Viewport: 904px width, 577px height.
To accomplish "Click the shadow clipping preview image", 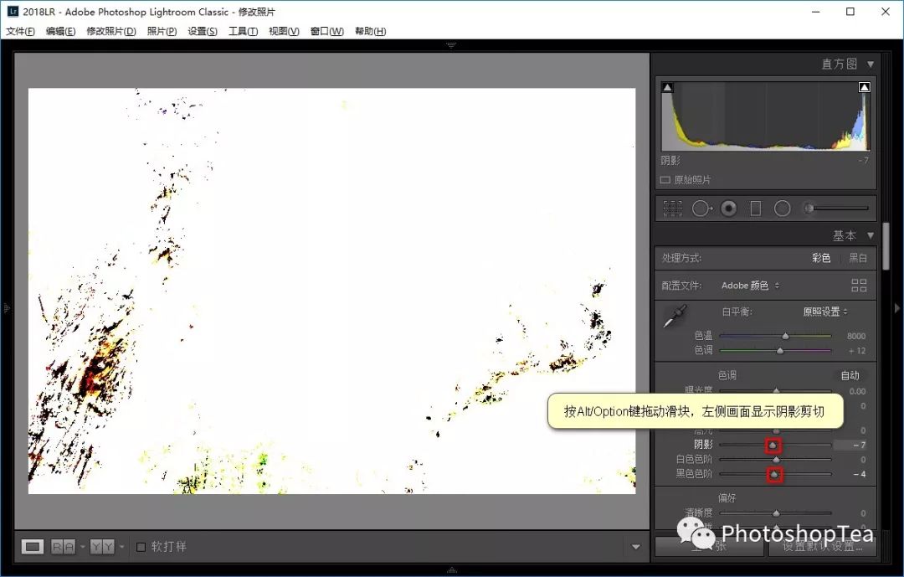I will (332, 291).
